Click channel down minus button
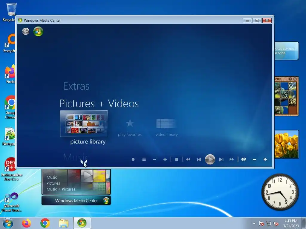Viewport: 306px width, 229px height. (x=154, y=160)
